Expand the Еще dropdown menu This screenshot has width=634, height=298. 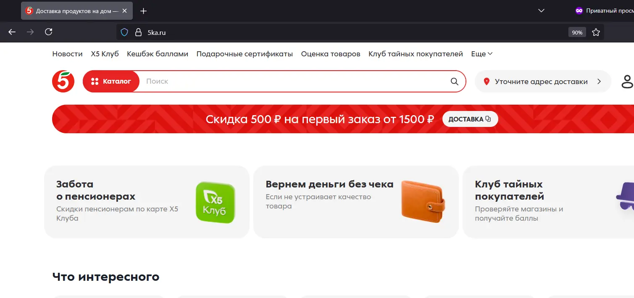click(481, 54)
